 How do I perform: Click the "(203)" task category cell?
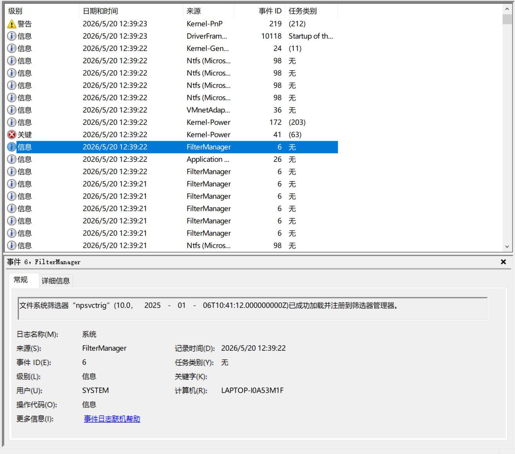click(x=297, y=122)
